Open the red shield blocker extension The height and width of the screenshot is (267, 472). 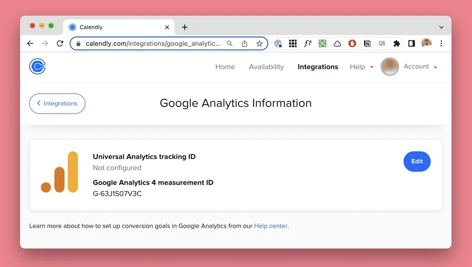352,43
